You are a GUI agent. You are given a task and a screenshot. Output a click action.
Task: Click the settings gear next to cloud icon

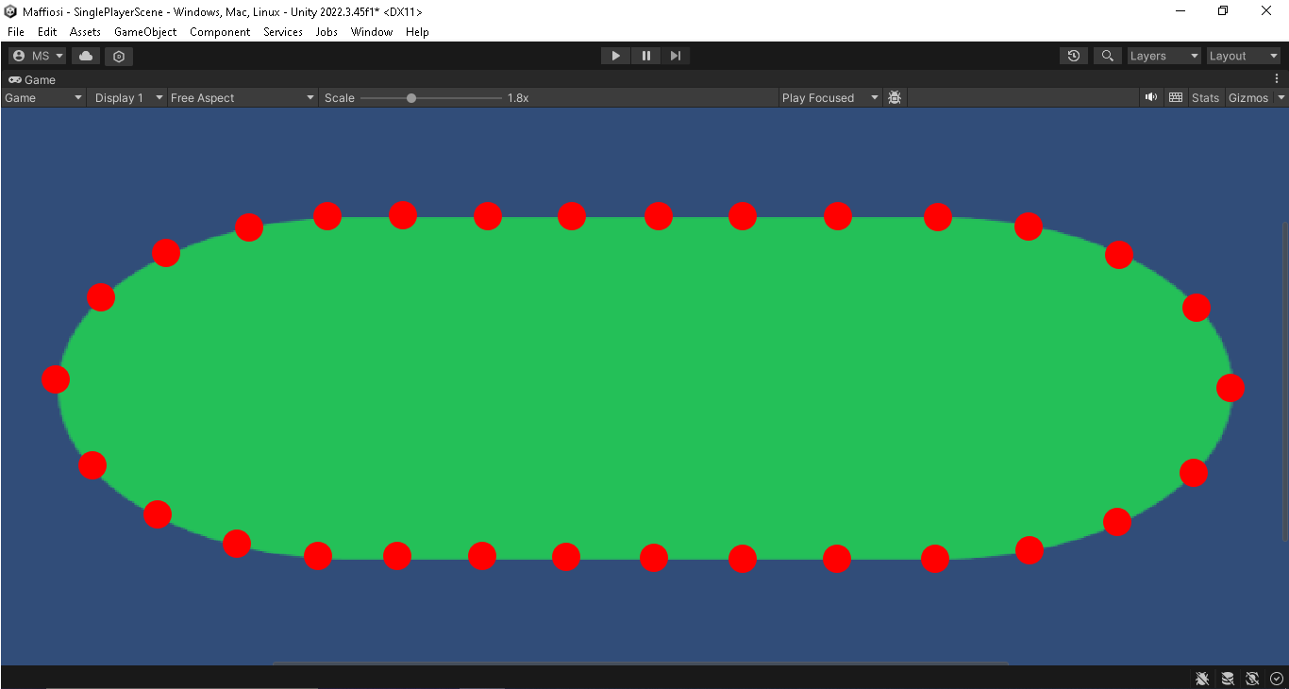pos(118,55)
